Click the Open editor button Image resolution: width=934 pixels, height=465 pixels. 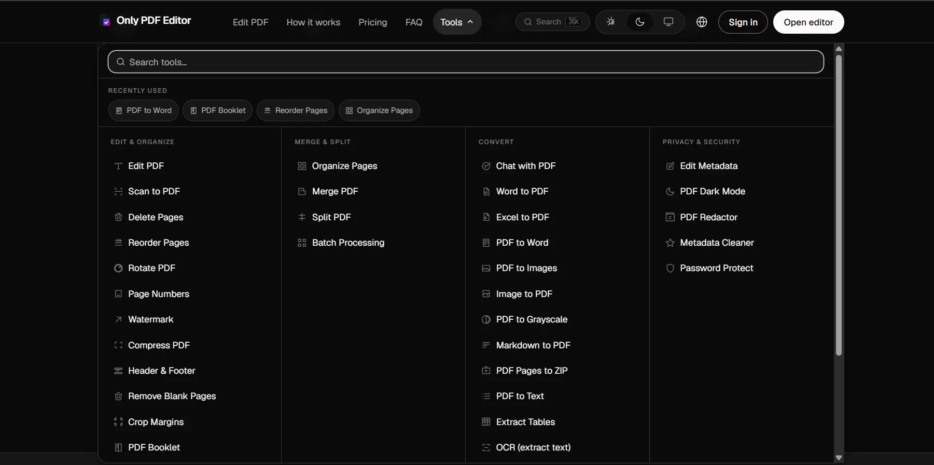(808, 22)
